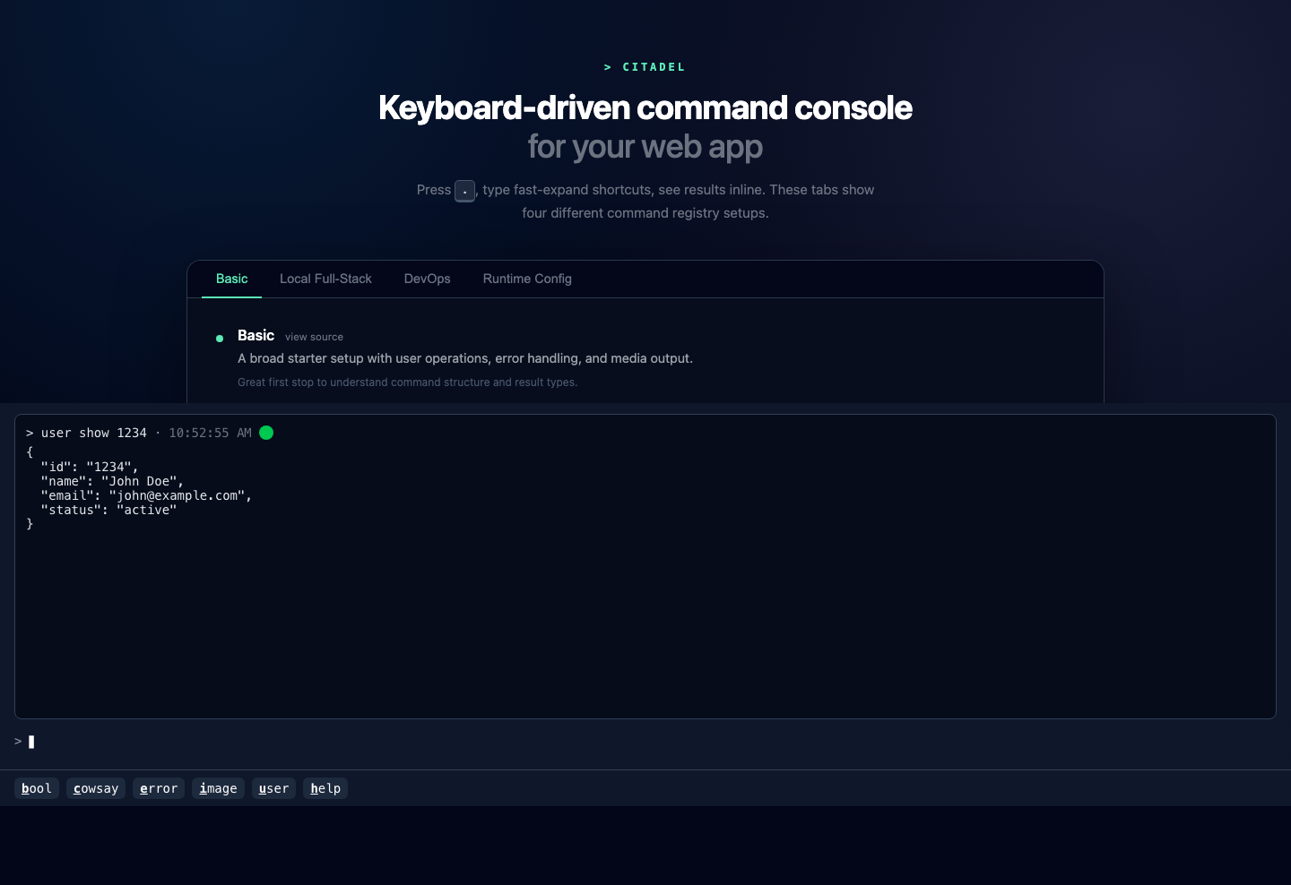
Task: Click the "A broad starter setup" description
Action: click(465, 358)
